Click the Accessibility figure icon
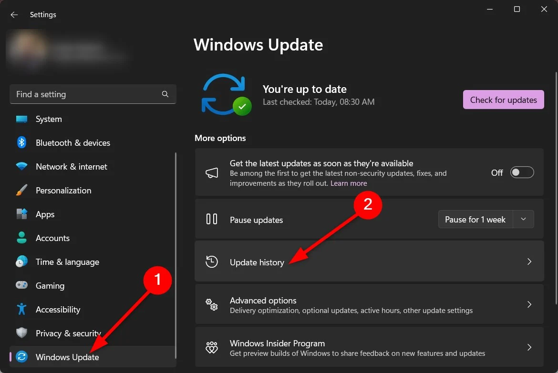558x373 pixels. tap(22, 309)
